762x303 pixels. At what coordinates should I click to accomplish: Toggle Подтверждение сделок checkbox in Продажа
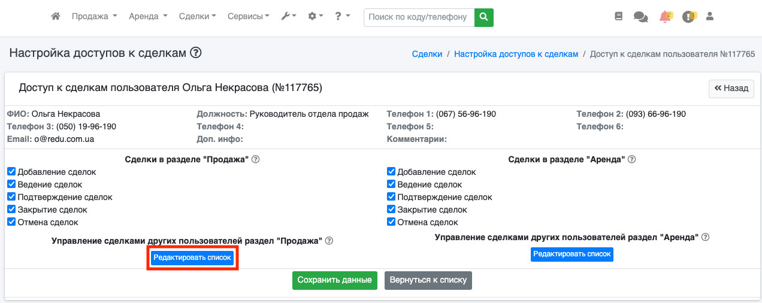[11, 196]
